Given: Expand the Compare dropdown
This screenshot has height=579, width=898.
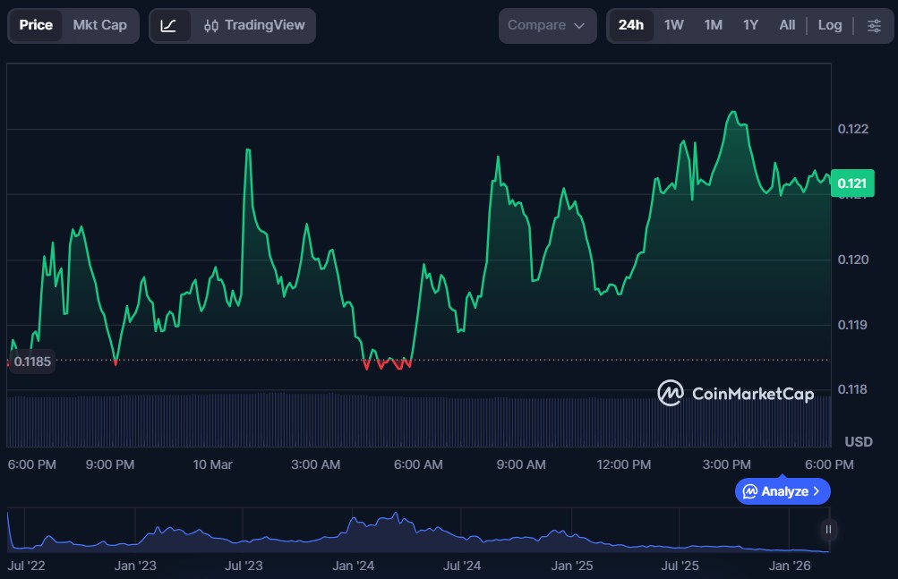Looking at the screenshot, I should [x=546, y=25].
